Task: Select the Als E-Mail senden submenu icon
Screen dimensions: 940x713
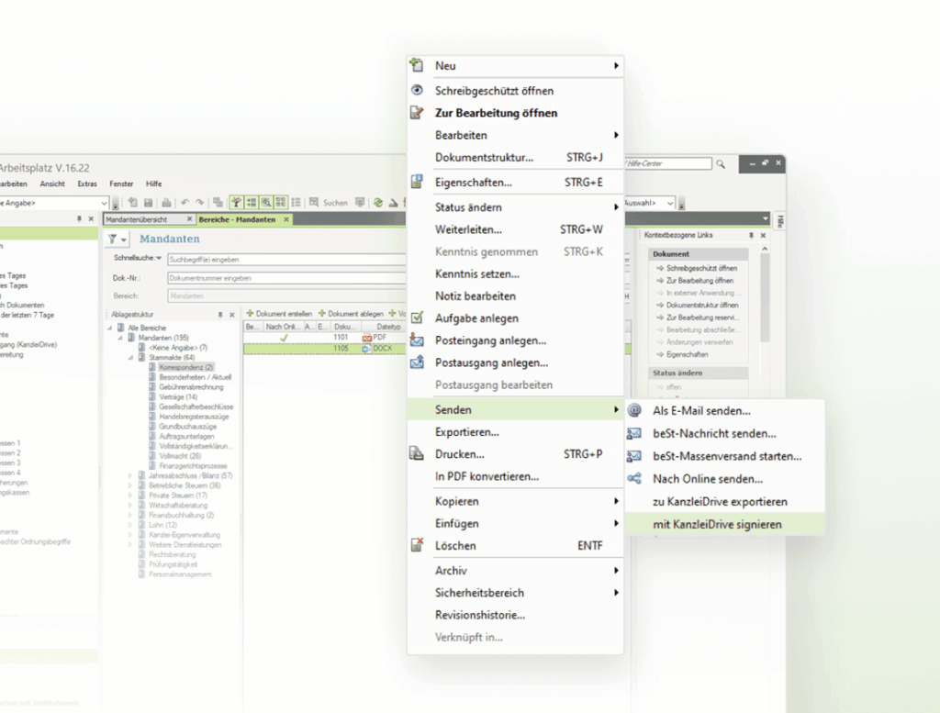Action: [x=636, y=411]
